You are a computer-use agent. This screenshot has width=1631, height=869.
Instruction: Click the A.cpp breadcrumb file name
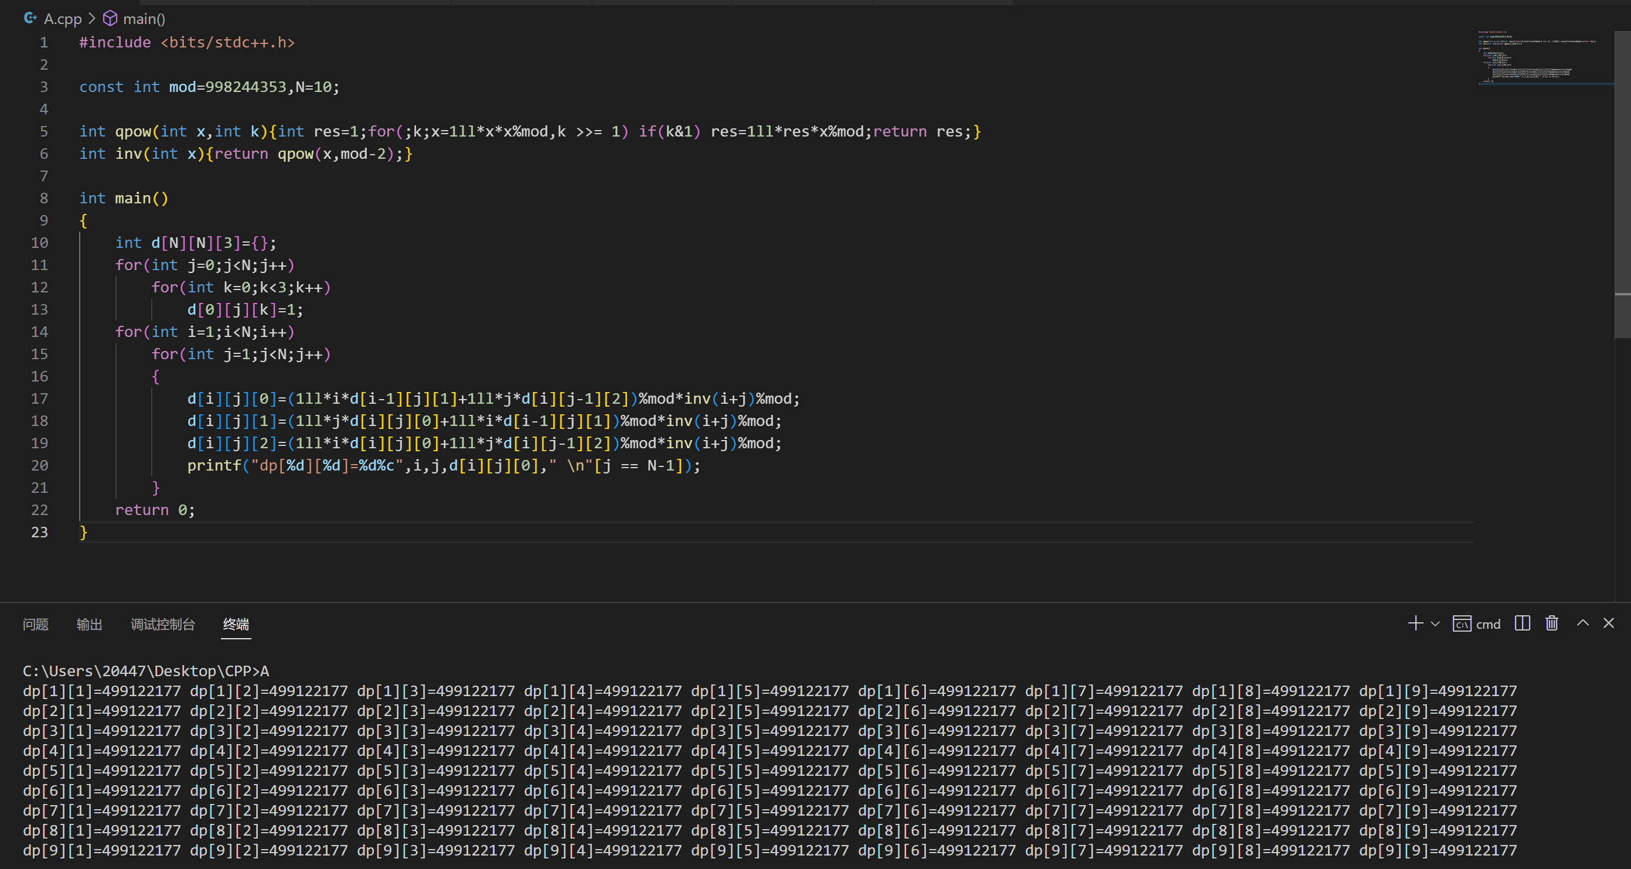[x=63, y=19]
